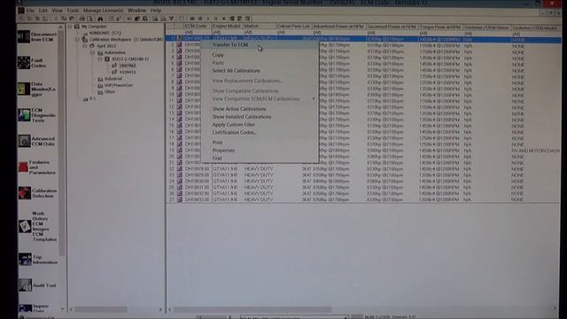Open the Edit menu

[43, 11]
